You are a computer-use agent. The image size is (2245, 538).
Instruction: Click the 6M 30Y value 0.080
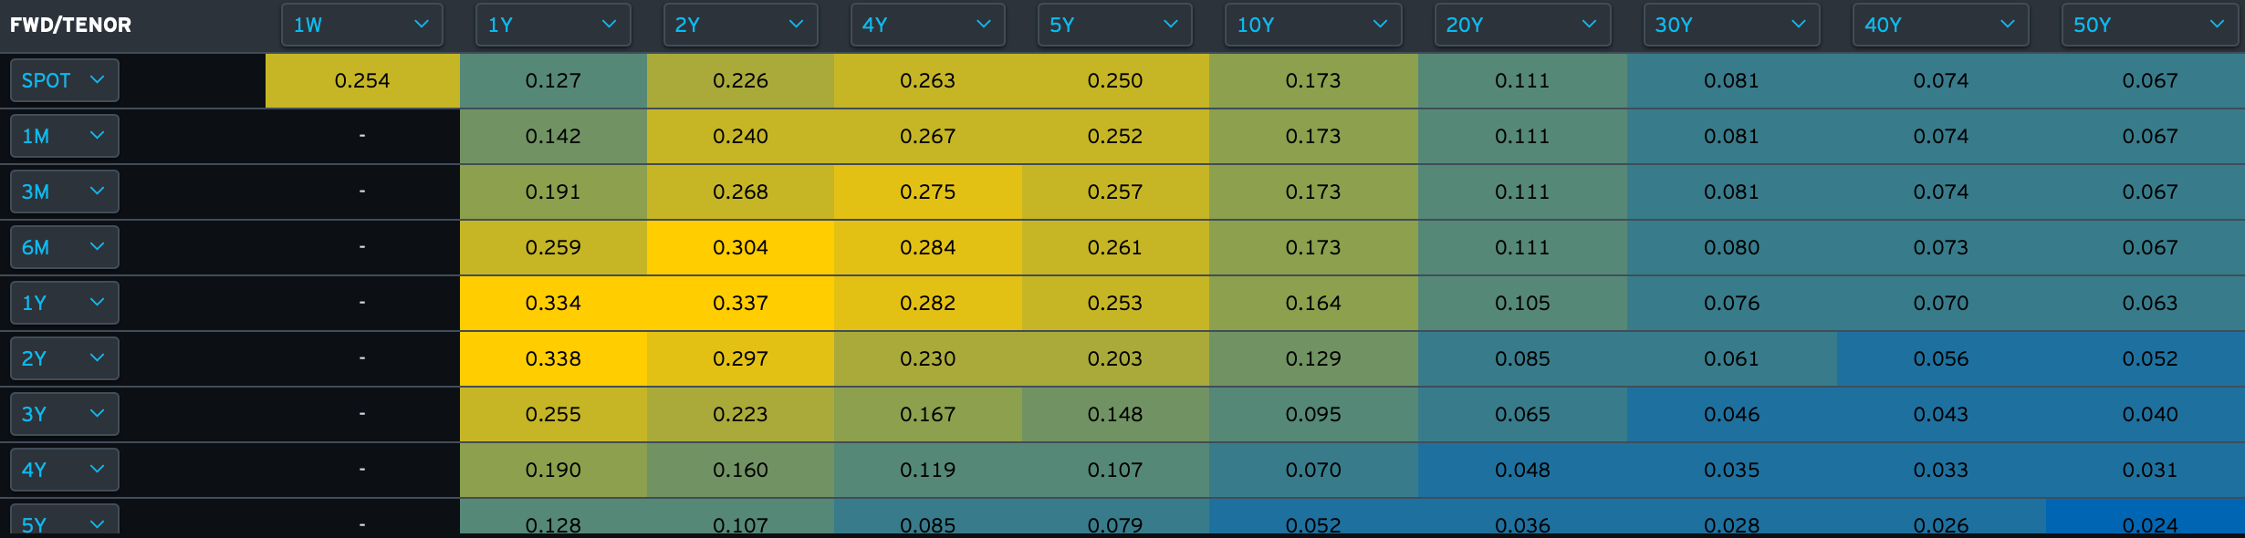click(1731, 247)
